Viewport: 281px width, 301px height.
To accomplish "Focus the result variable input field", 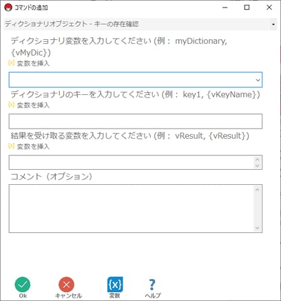I will (132, 162).
